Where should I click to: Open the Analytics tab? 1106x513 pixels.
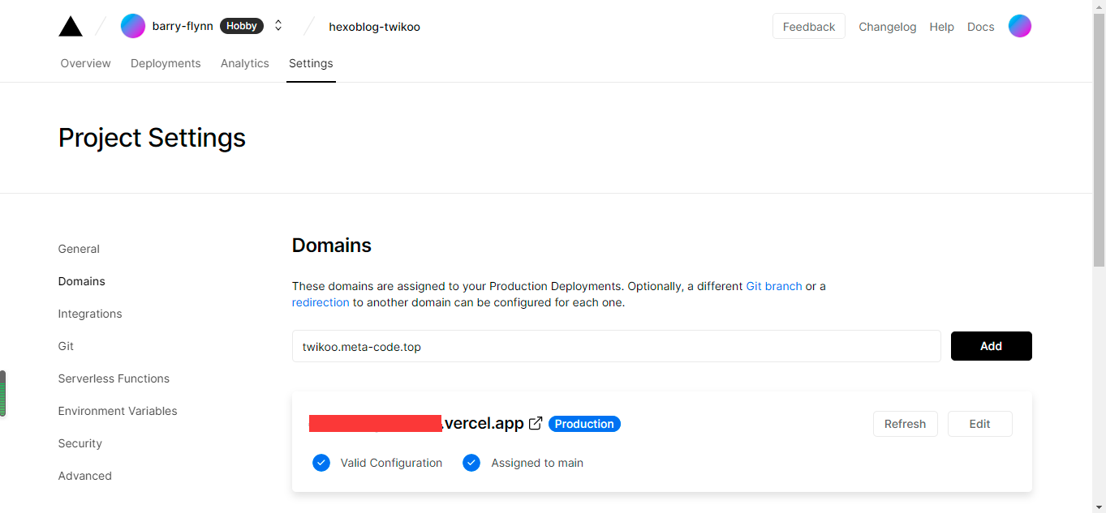244,63
